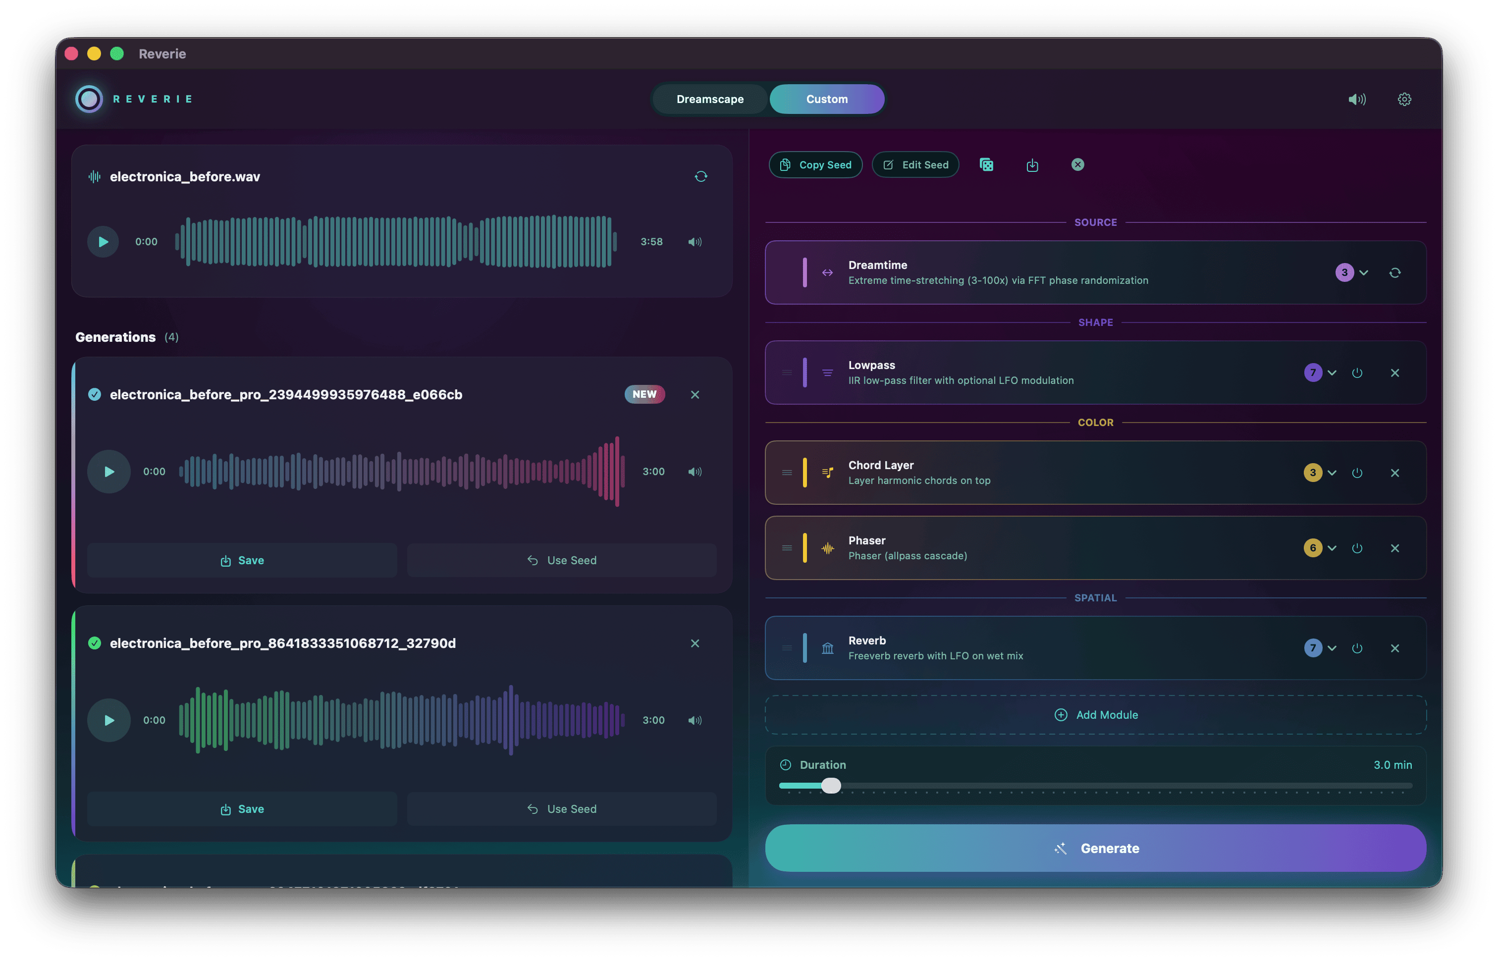Seek in generation 32790d waveform
Image resolution: width=1498 pixels, height=961 pixels.
pos(402,720)
